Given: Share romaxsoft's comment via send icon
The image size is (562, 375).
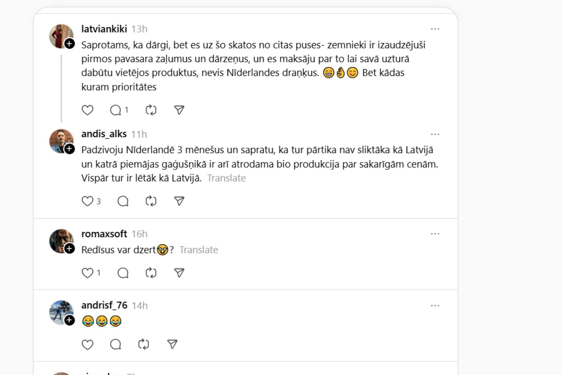Looking at the screenshot, I should pyautogui.click(x=179, y=273).
